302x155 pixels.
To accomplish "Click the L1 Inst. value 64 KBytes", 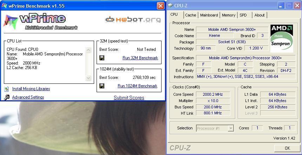I will point(277,101).
